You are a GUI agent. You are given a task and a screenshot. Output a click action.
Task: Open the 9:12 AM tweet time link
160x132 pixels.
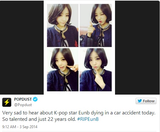pos(9,127)
